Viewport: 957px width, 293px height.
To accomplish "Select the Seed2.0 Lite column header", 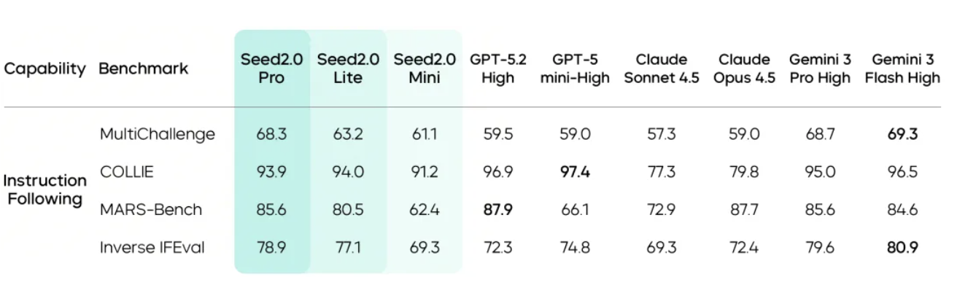I will 348,68.
